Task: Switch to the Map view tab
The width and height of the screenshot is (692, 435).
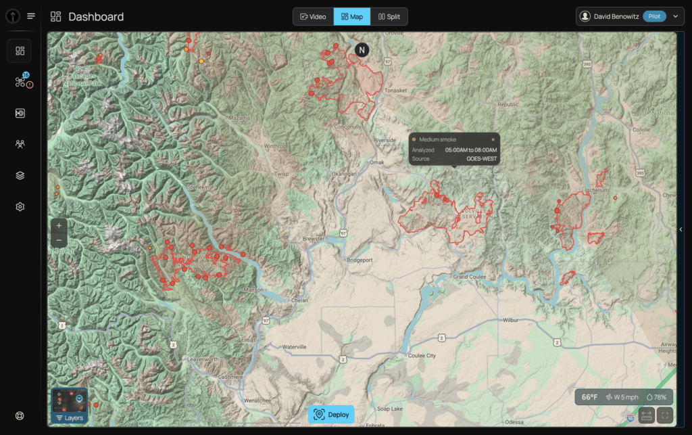Action: pos(352,17)
